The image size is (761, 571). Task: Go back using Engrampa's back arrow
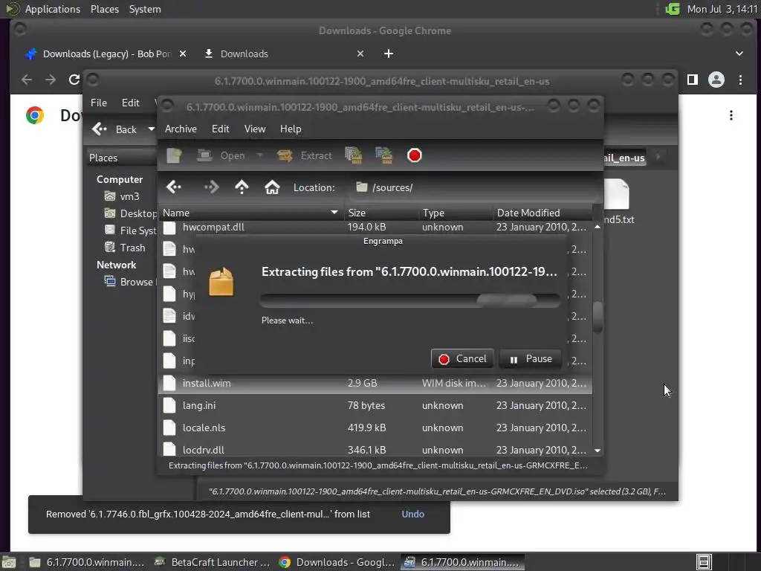pos(174,187)
